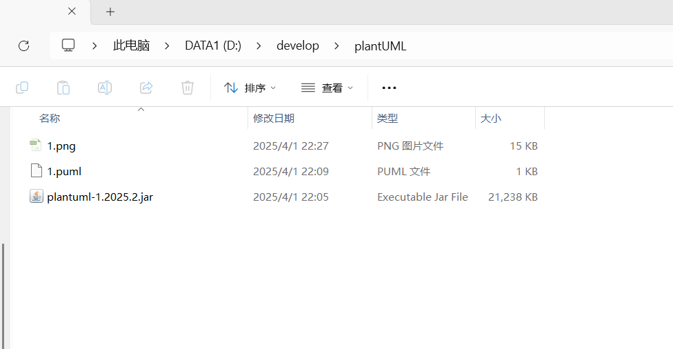Expand chevron after develop in breadcrumb

tap(336, 46)
